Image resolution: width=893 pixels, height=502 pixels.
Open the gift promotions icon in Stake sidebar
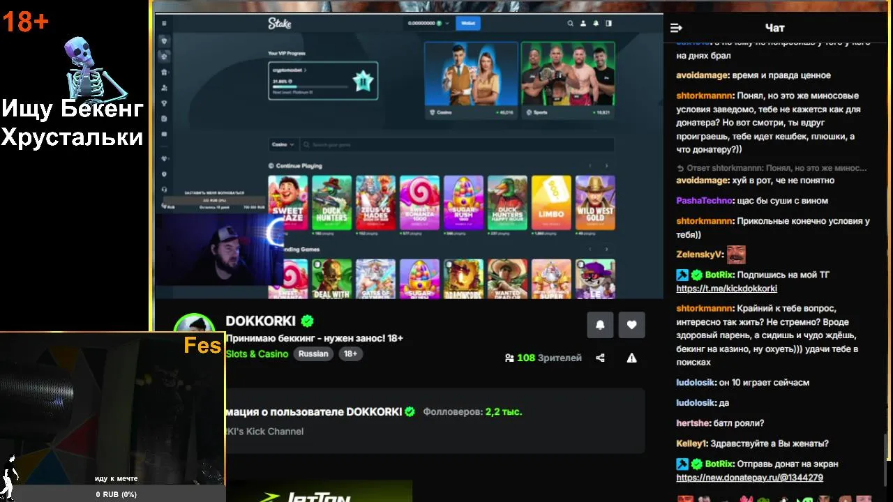[x=164, y=73]
